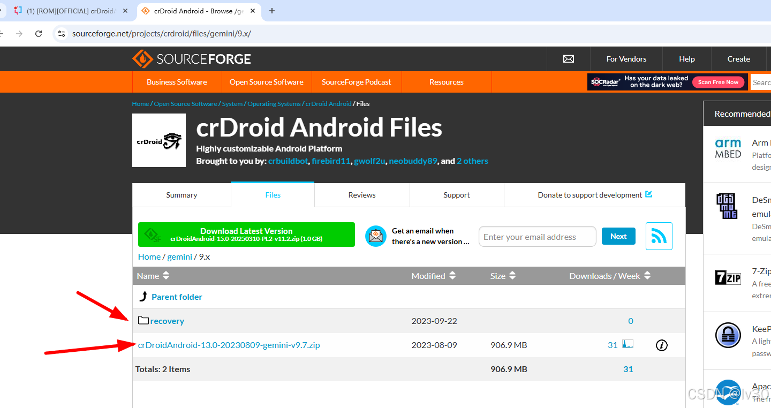Switch to the ROM OFFICIAL crDroid browser tab

(71, 11)
